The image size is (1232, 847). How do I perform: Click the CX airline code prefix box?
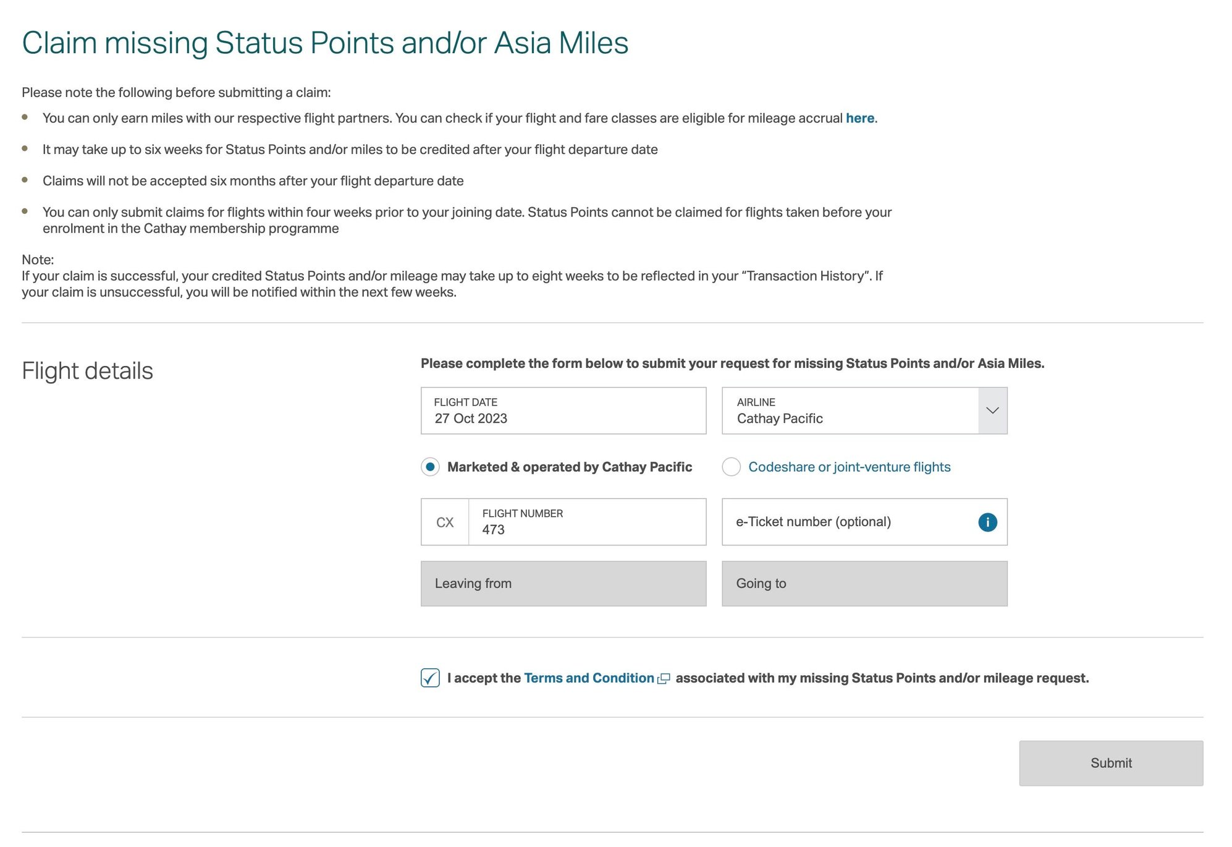tap(445, 522)
